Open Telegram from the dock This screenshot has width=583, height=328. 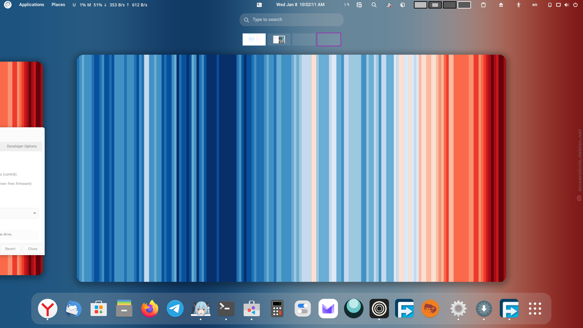click(x=175, y=309)
